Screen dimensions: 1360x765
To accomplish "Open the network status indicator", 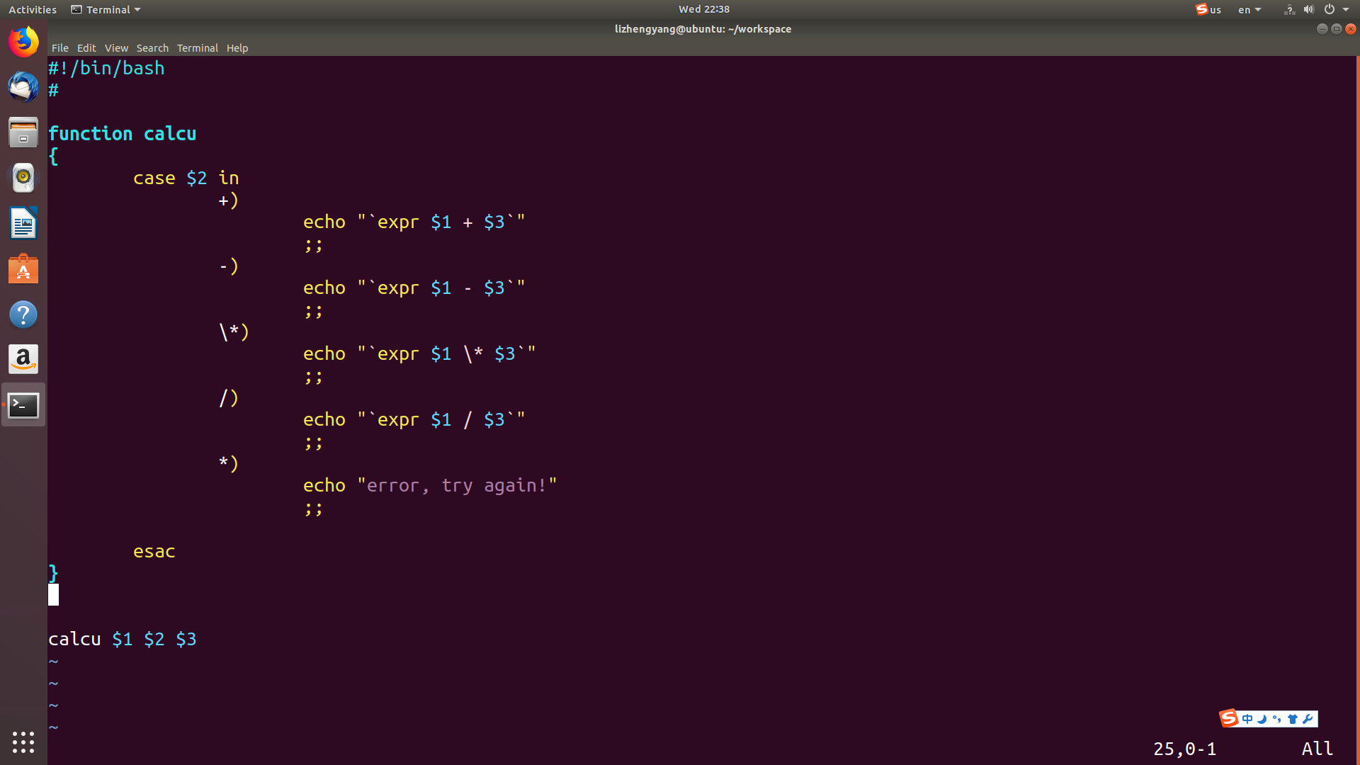I will pos(1290,9).
